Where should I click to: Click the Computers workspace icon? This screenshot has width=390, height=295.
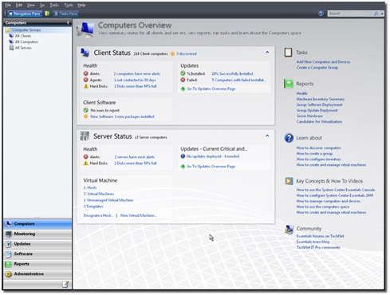[9, 224]
